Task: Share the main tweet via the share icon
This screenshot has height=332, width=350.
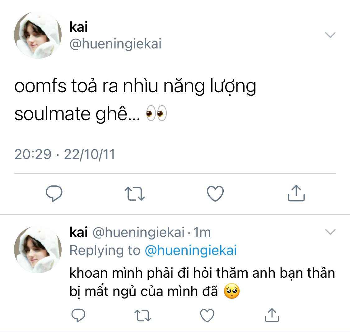Action: (296, 193)
